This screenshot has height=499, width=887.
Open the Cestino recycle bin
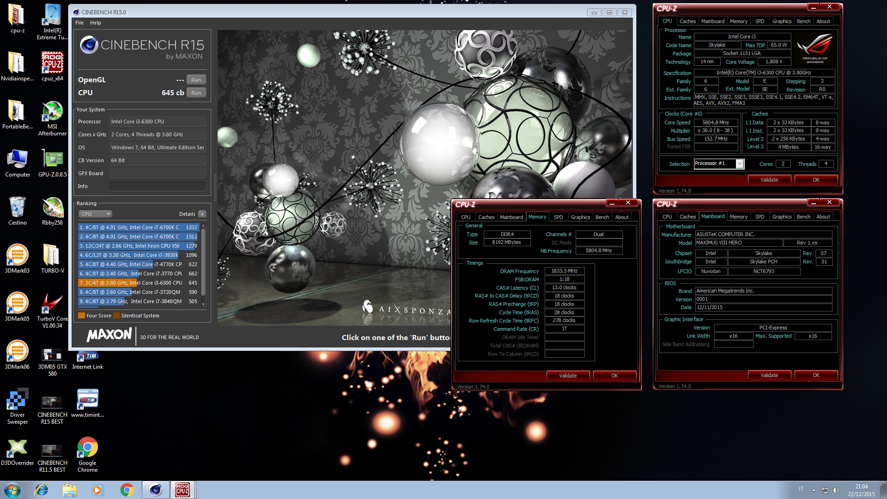click(17, 211)
